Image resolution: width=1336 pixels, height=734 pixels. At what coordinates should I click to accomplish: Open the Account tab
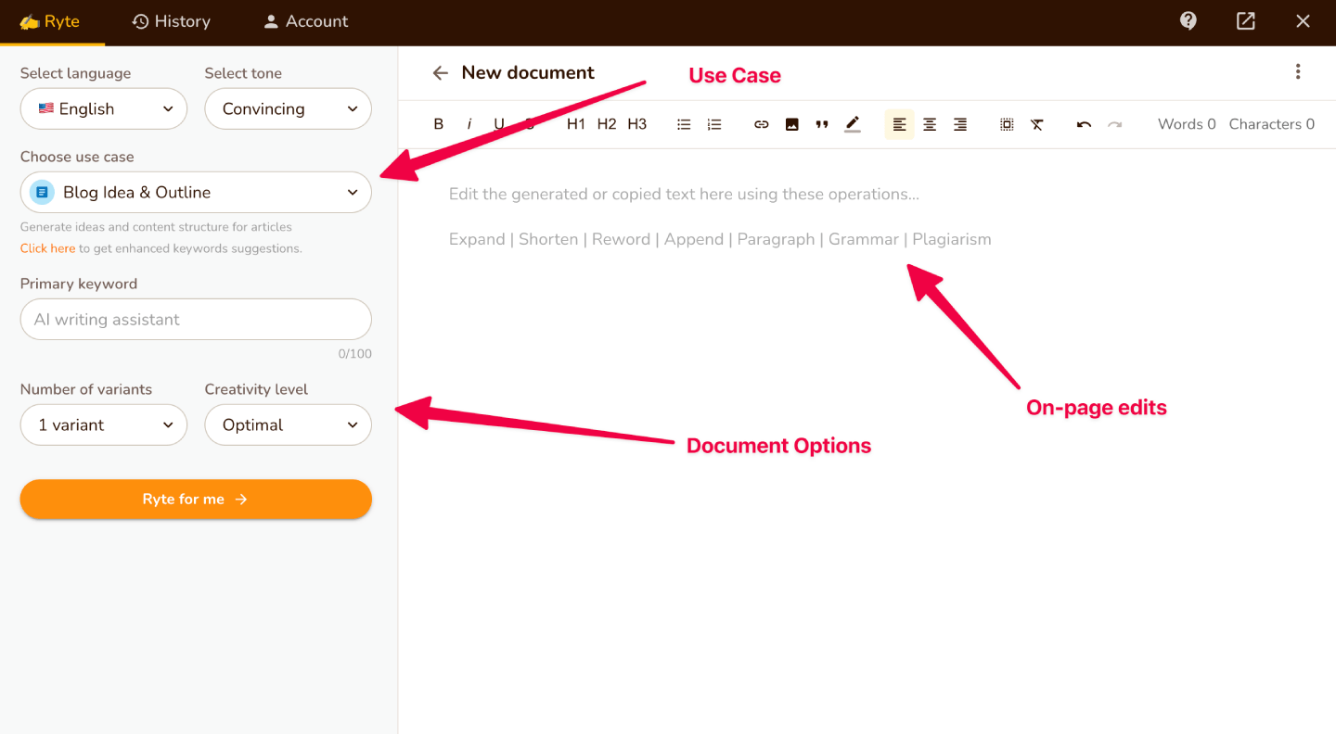[x=305, y=21]
